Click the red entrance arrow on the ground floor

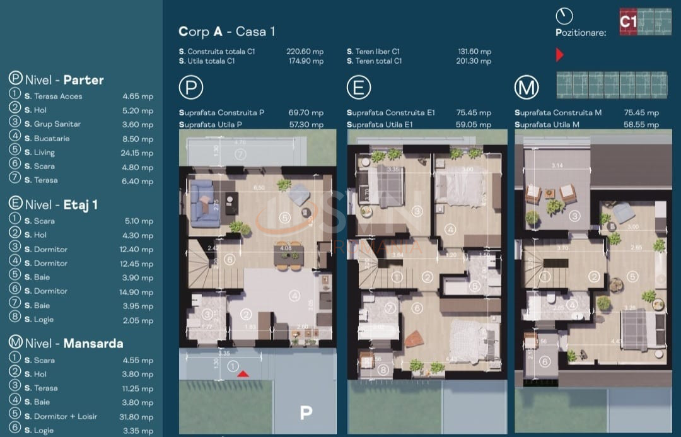point(243,374)
